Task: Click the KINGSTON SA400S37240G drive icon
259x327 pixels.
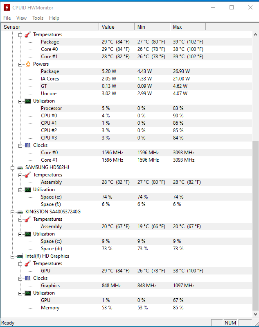Action: click(x=20, y=212)
